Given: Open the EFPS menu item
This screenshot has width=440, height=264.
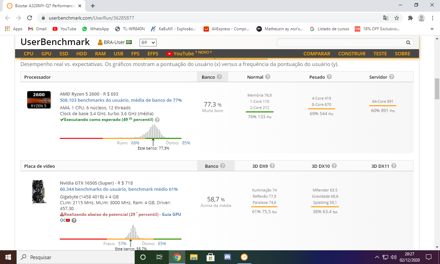Looking at the screenshot, I should (x=153, y=54).
